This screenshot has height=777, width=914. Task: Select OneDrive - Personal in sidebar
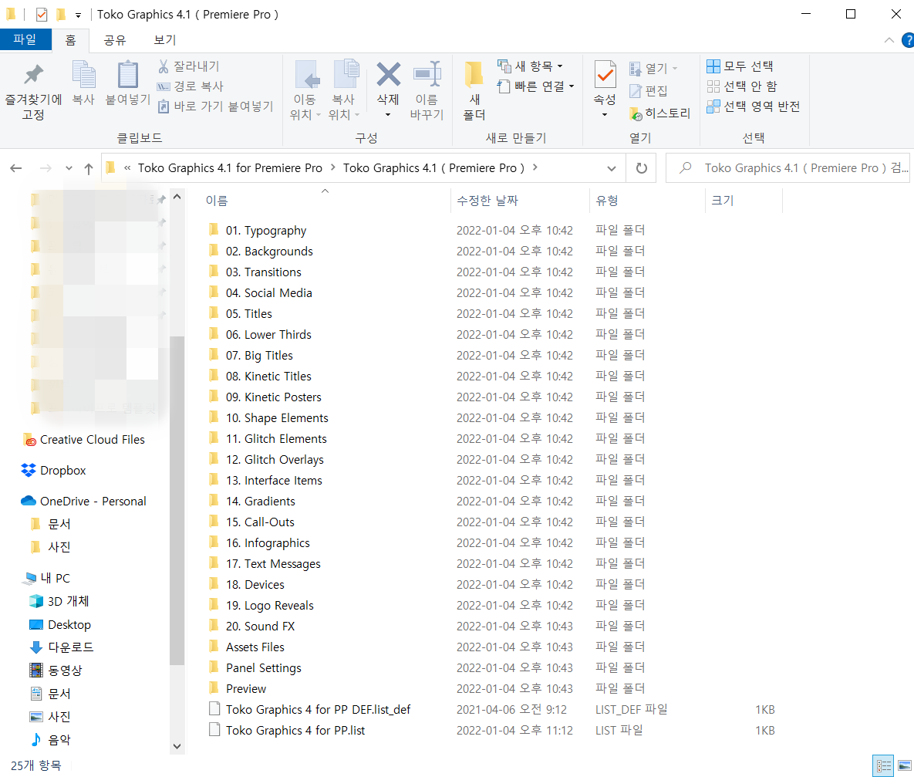83,501
